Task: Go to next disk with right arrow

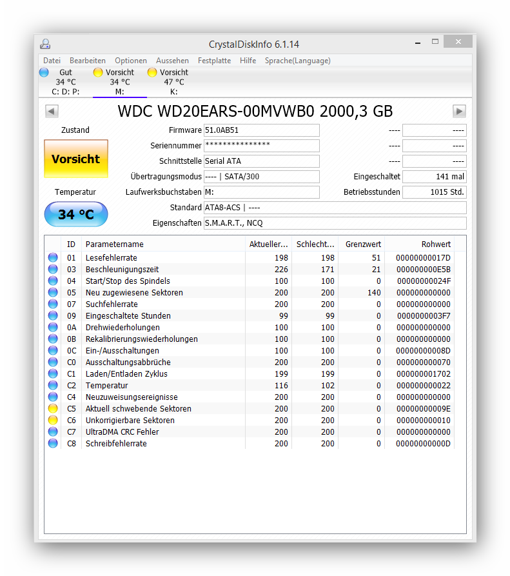Action: click(x=459, y=111)
